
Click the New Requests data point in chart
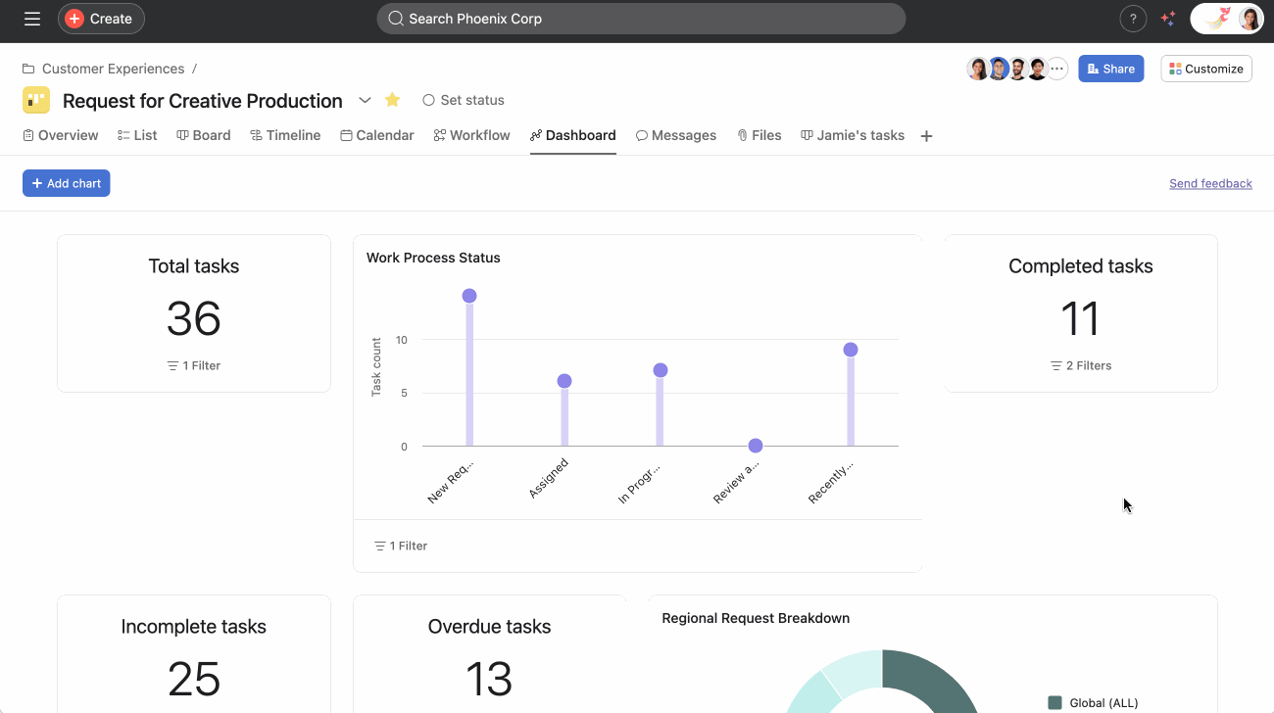pos(469,296)
